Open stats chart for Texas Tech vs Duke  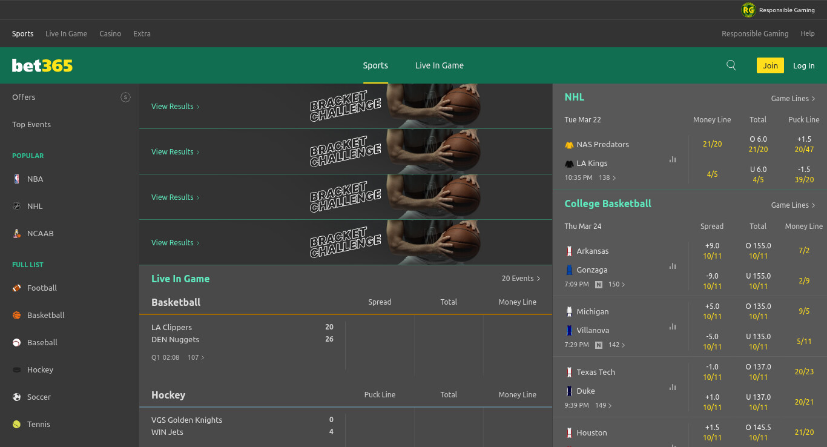(x=673, y=387)
